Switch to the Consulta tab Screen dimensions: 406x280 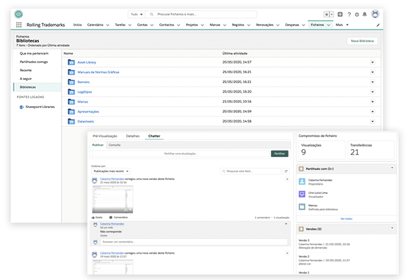tap(115, 144)
